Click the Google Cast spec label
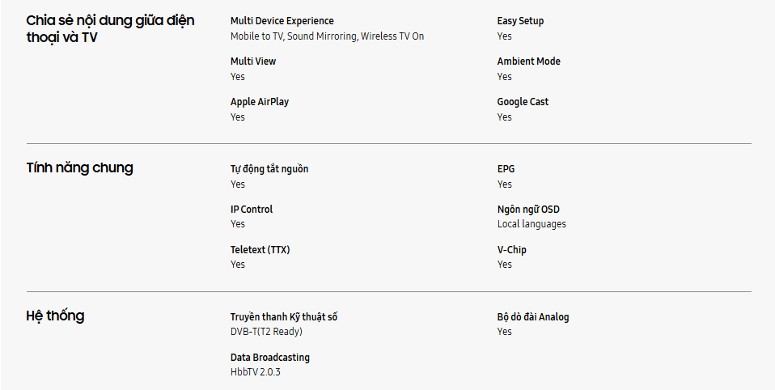This screenshot has width=775, height=390. (523, 102)
